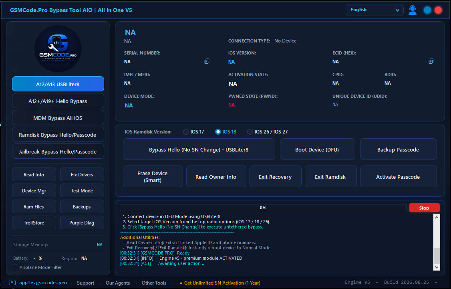The image size is (451, 289).
Task: Click the Read Info button
Action: coord(34,175)
